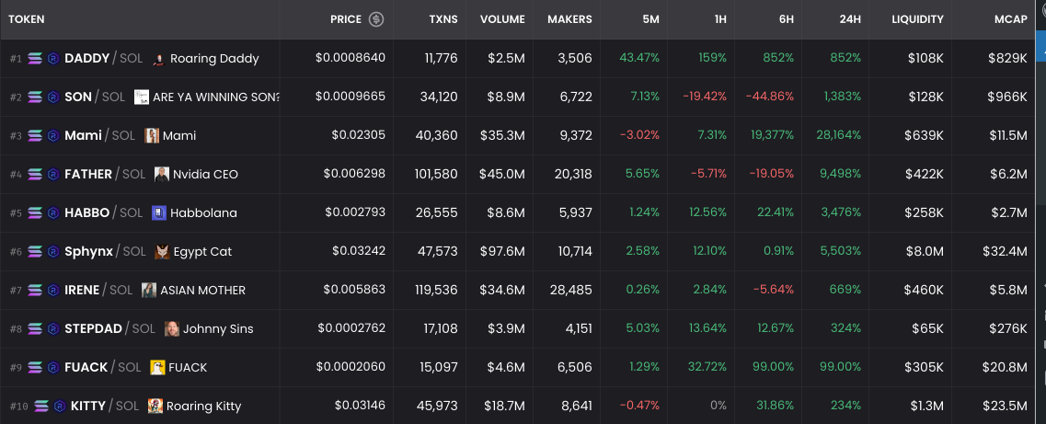Click the Mami 6H change 19,377%

click(x=773, y=136)
